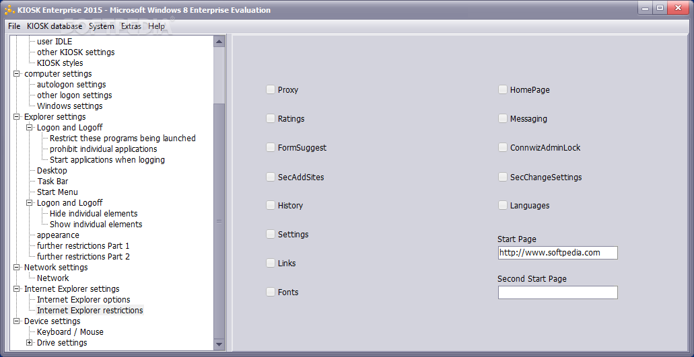This screenshot has height=357, width=694.
Task: Select autologon settings
Action: coord(71,85)
